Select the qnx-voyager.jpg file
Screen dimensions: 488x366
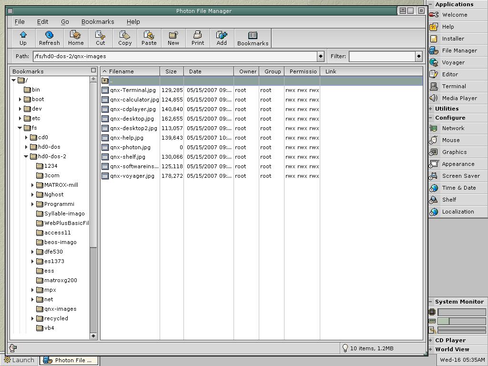tap(132, 176)
